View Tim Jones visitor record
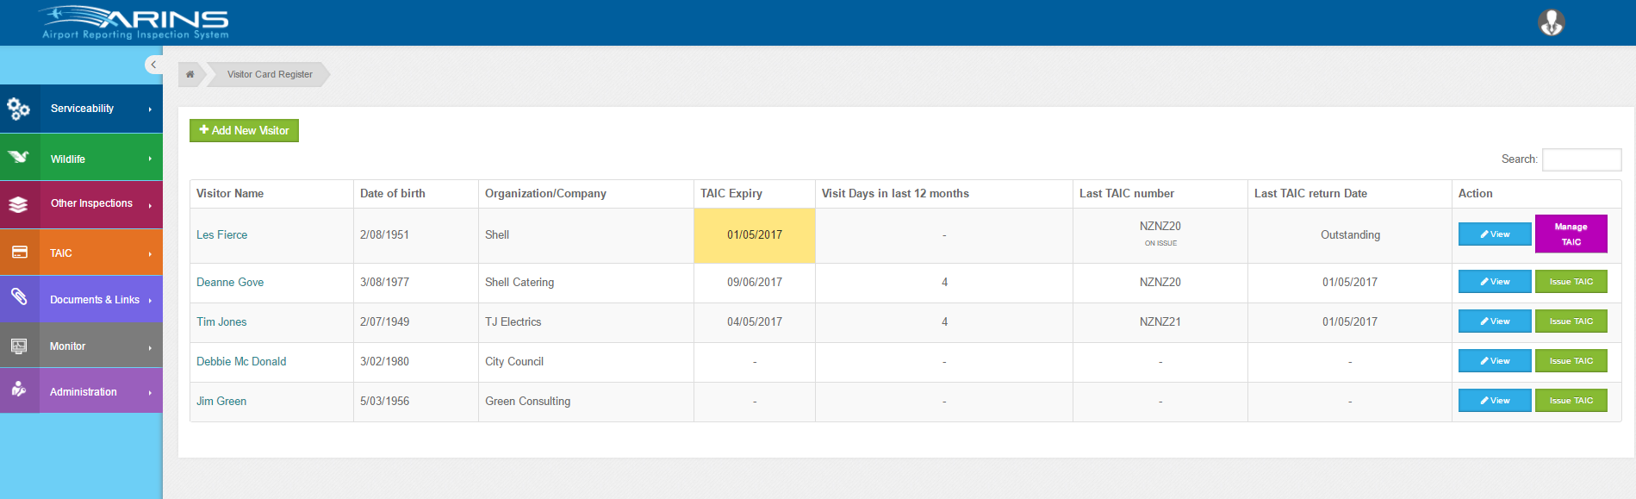The image size is (1636, 499). tap(1494, 321)
